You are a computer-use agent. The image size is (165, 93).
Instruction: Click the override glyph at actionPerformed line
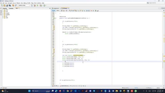54,18
